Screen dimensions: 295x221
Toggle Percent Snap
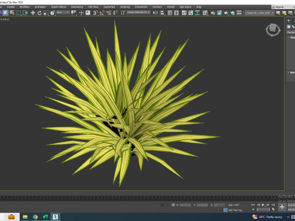point(109,13)
